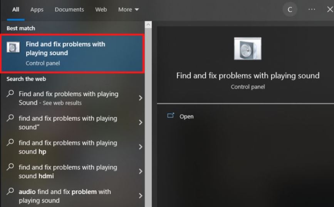Click the speaker icon in Best match result

tap(13, 47)
